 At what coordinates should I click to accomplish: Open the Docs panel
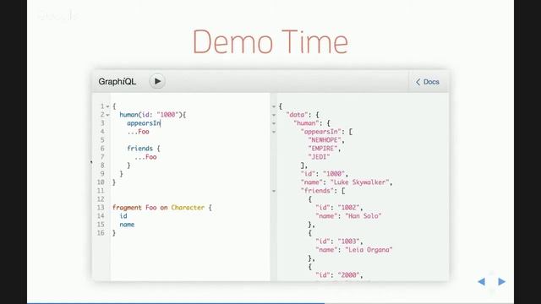[428, 82]
